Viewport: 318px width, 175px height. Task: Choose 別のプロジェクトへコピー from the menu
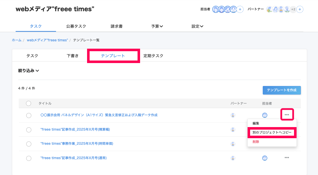(272, 132)
